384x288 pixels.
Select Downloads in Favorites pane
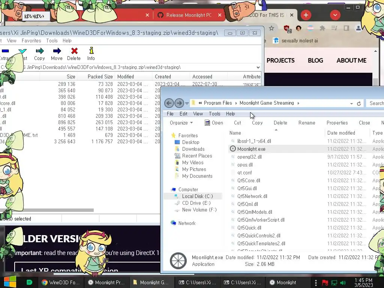tap(193, 149)
